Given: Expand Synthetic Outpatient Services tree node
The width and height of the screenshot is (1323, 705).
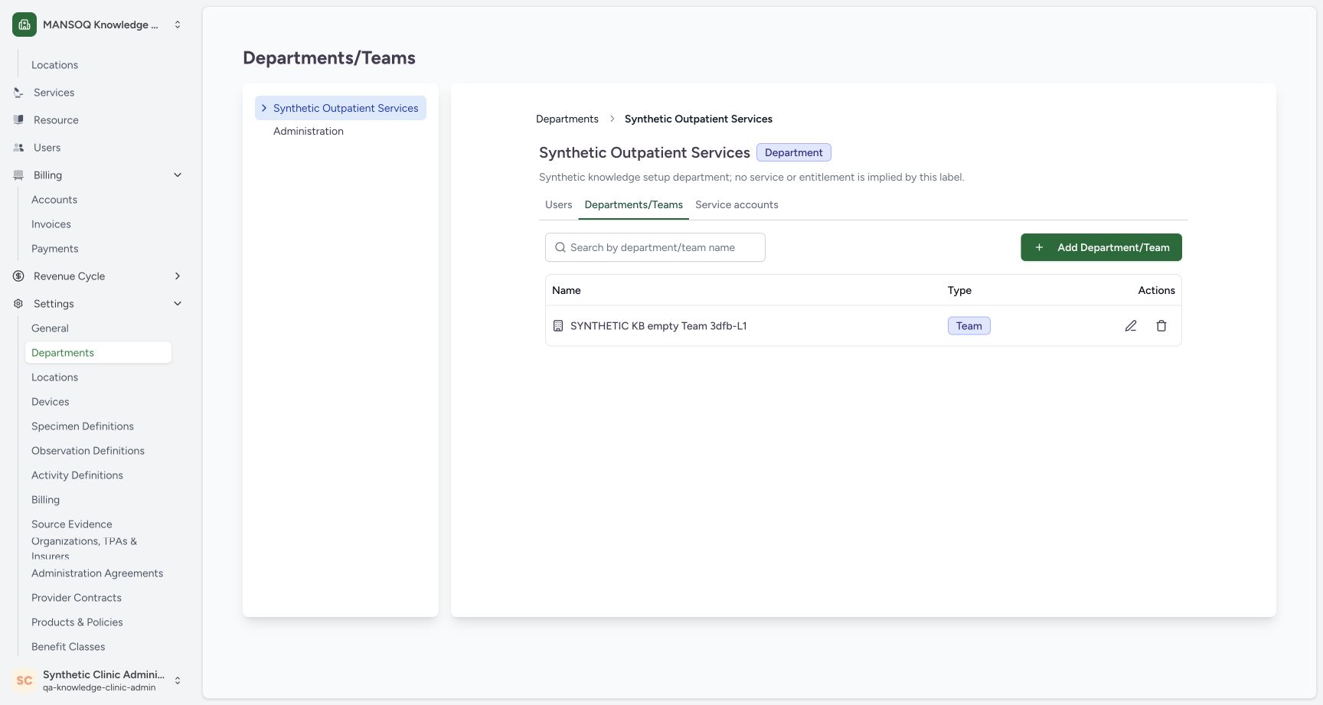Looking at the screenshot, I should [x=264, y=108].
